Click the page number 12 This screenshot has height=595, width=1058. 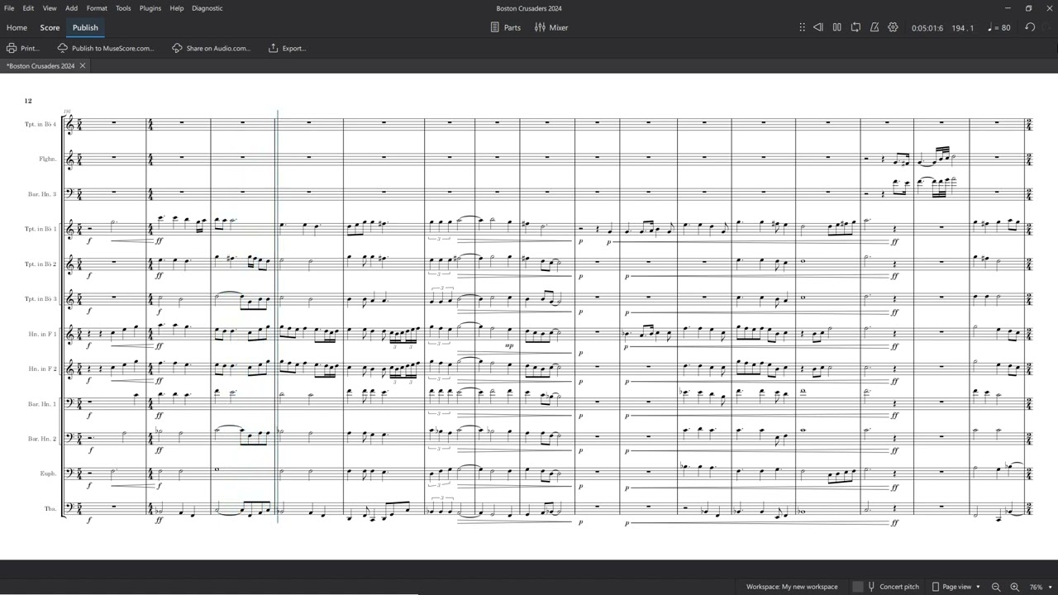pyautogui.click(x=28, y=101)
